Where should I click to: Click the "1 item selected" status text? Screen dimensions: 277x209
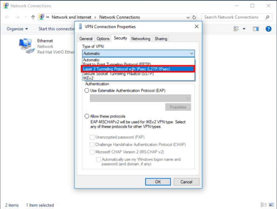(x=40, y=205)
